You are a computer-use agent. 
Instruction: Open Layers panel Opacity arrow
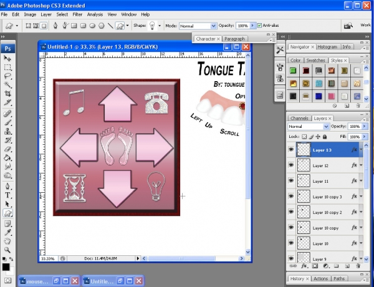[x=365, y=126]
